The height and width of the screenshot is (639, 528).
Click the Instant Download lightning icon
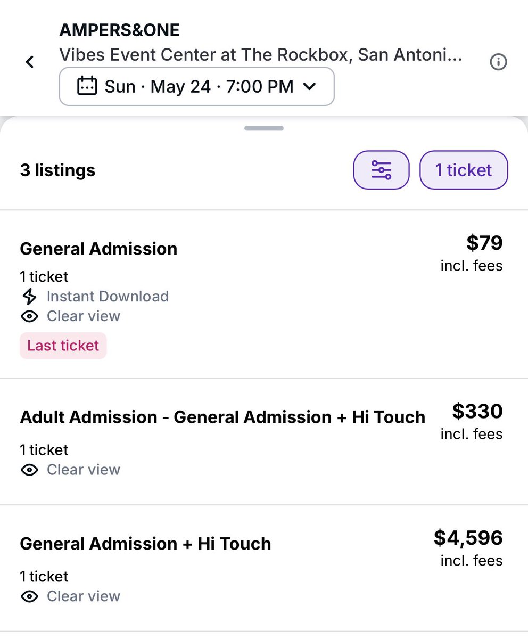tap(29, 297)
